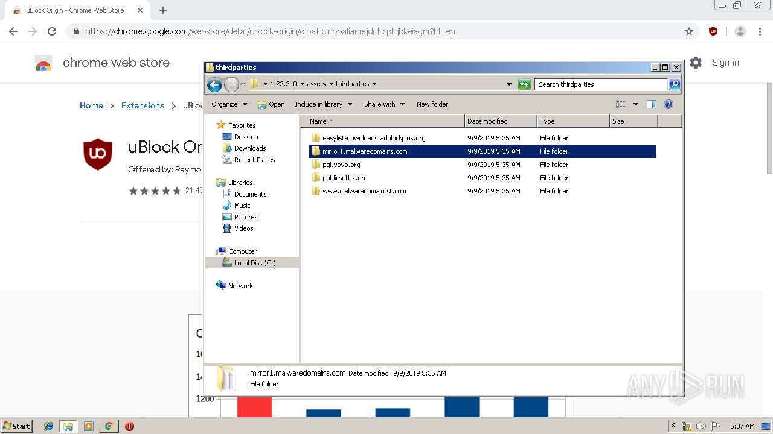Click the Chrome back button
The image size is (773, 434).
click(x=13, y=31)
